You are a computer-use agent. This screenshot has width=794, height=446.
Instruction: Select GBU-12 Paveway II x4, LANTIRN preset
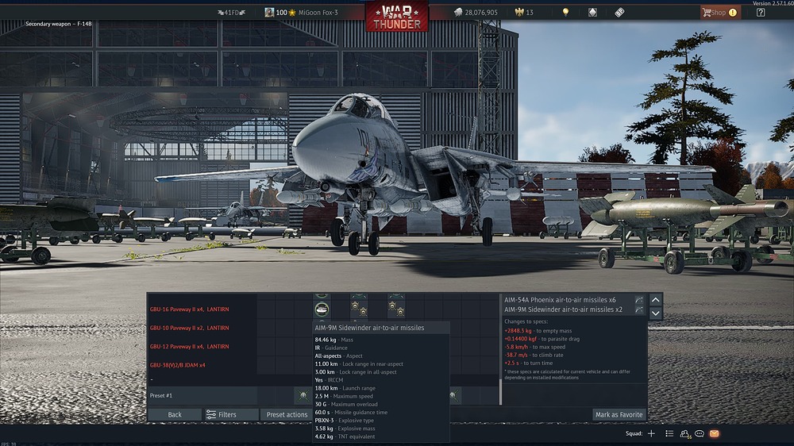[190, 346]
